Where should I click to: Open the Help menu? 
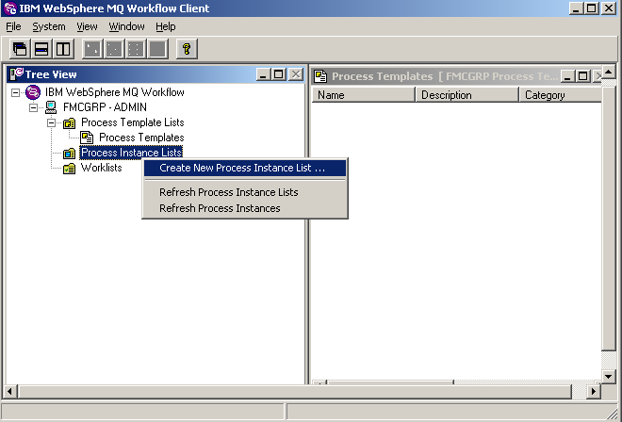point(166,26)
